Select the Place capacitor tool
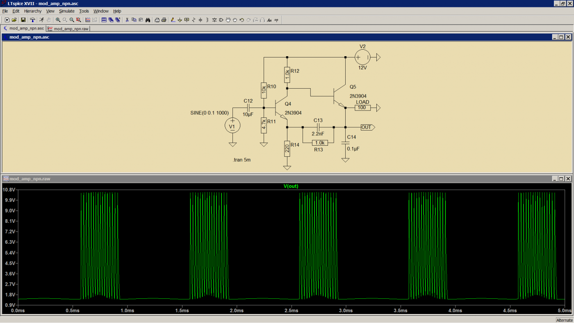The height and width of the screenshot is (323, 574). (200, 20)
